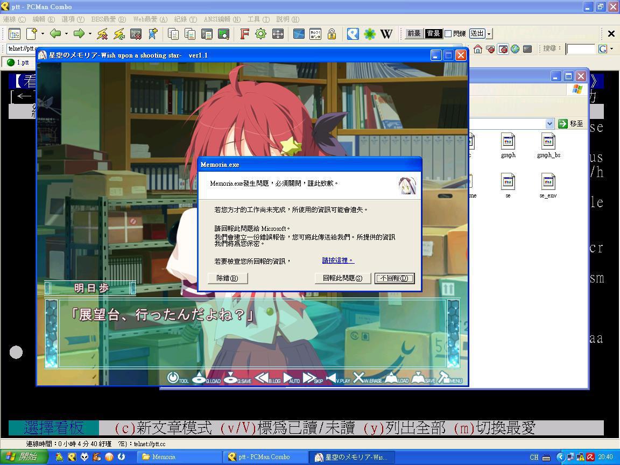Click W.ERASE to hide text window

pyautogui.click(x=368, y=378)
